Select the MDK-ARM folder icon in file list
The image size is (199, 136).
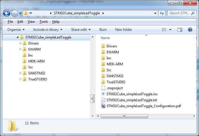pos(103,64)
